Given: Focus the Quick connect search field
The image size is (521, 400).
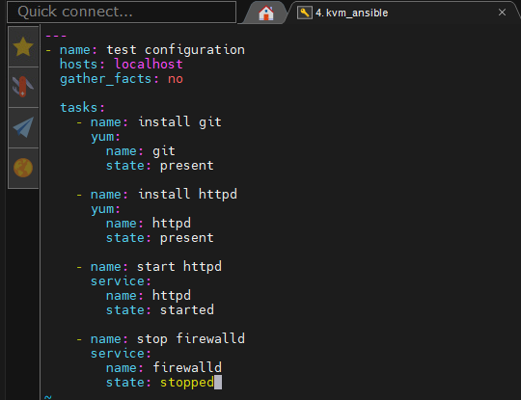Looking at the screenshot, I should pyautogui.click(x=122, y=12).
